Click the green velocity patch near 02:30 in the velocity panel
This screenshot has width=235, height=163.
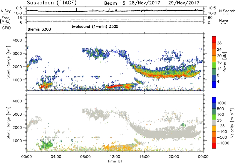(x=46, y=145)
